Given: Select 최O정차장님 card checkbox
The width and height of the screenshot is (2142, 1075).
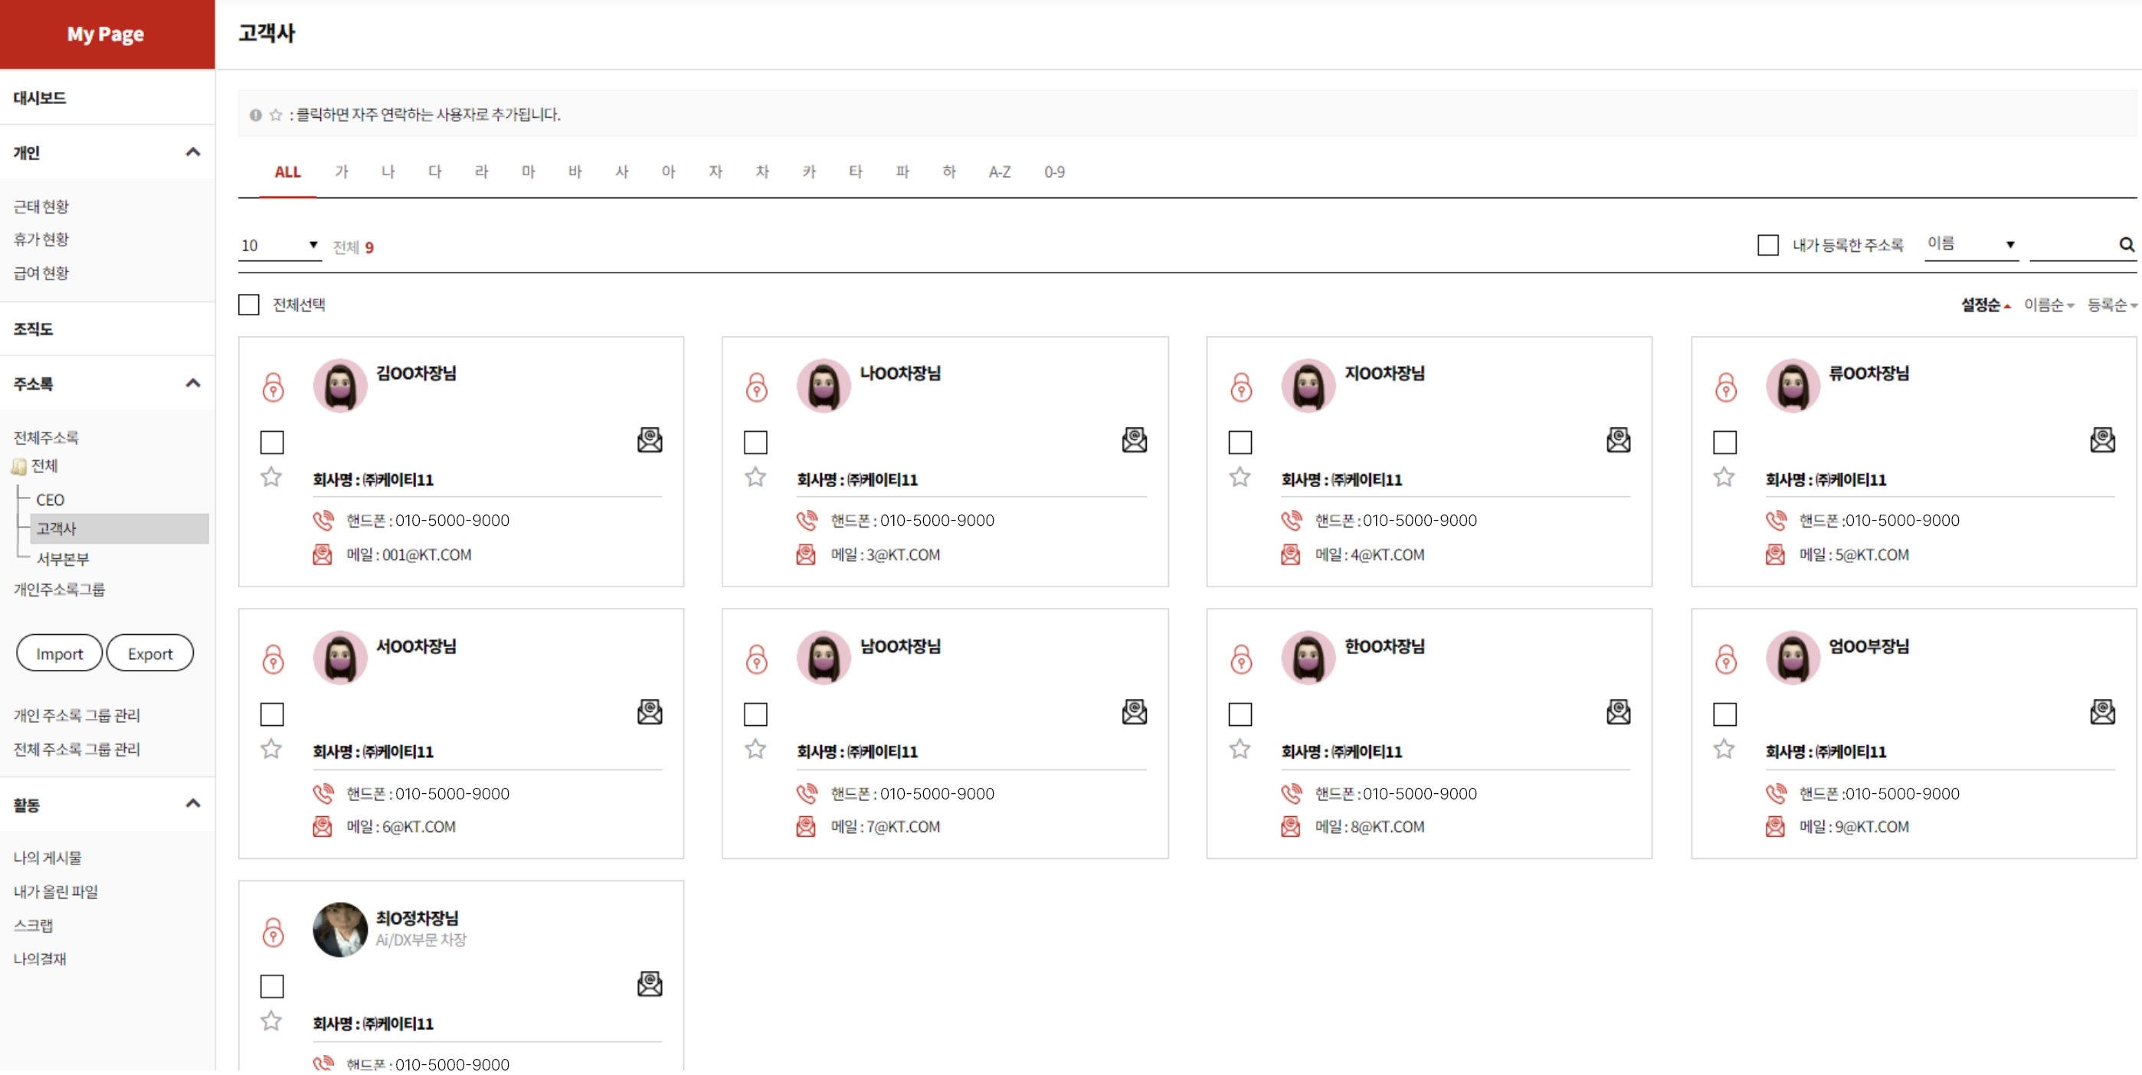Looking at the screenshot, I should click(272, 988).
